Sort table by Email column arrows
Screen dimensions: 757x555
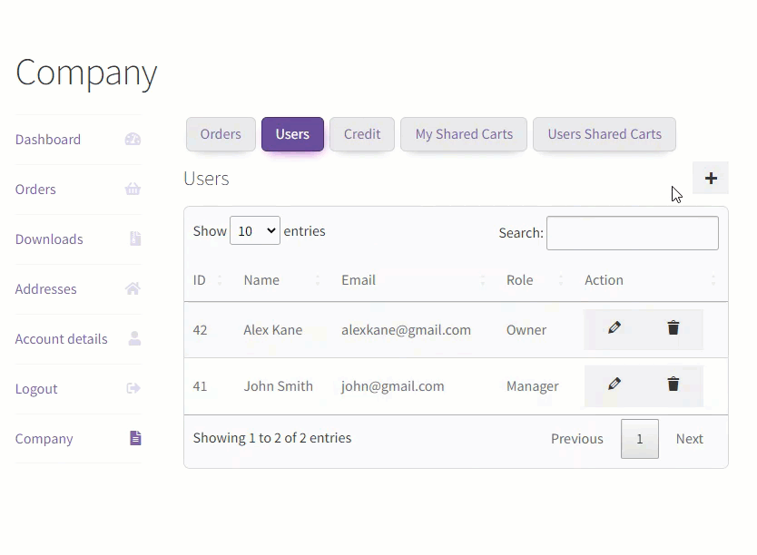click(482, 280)
